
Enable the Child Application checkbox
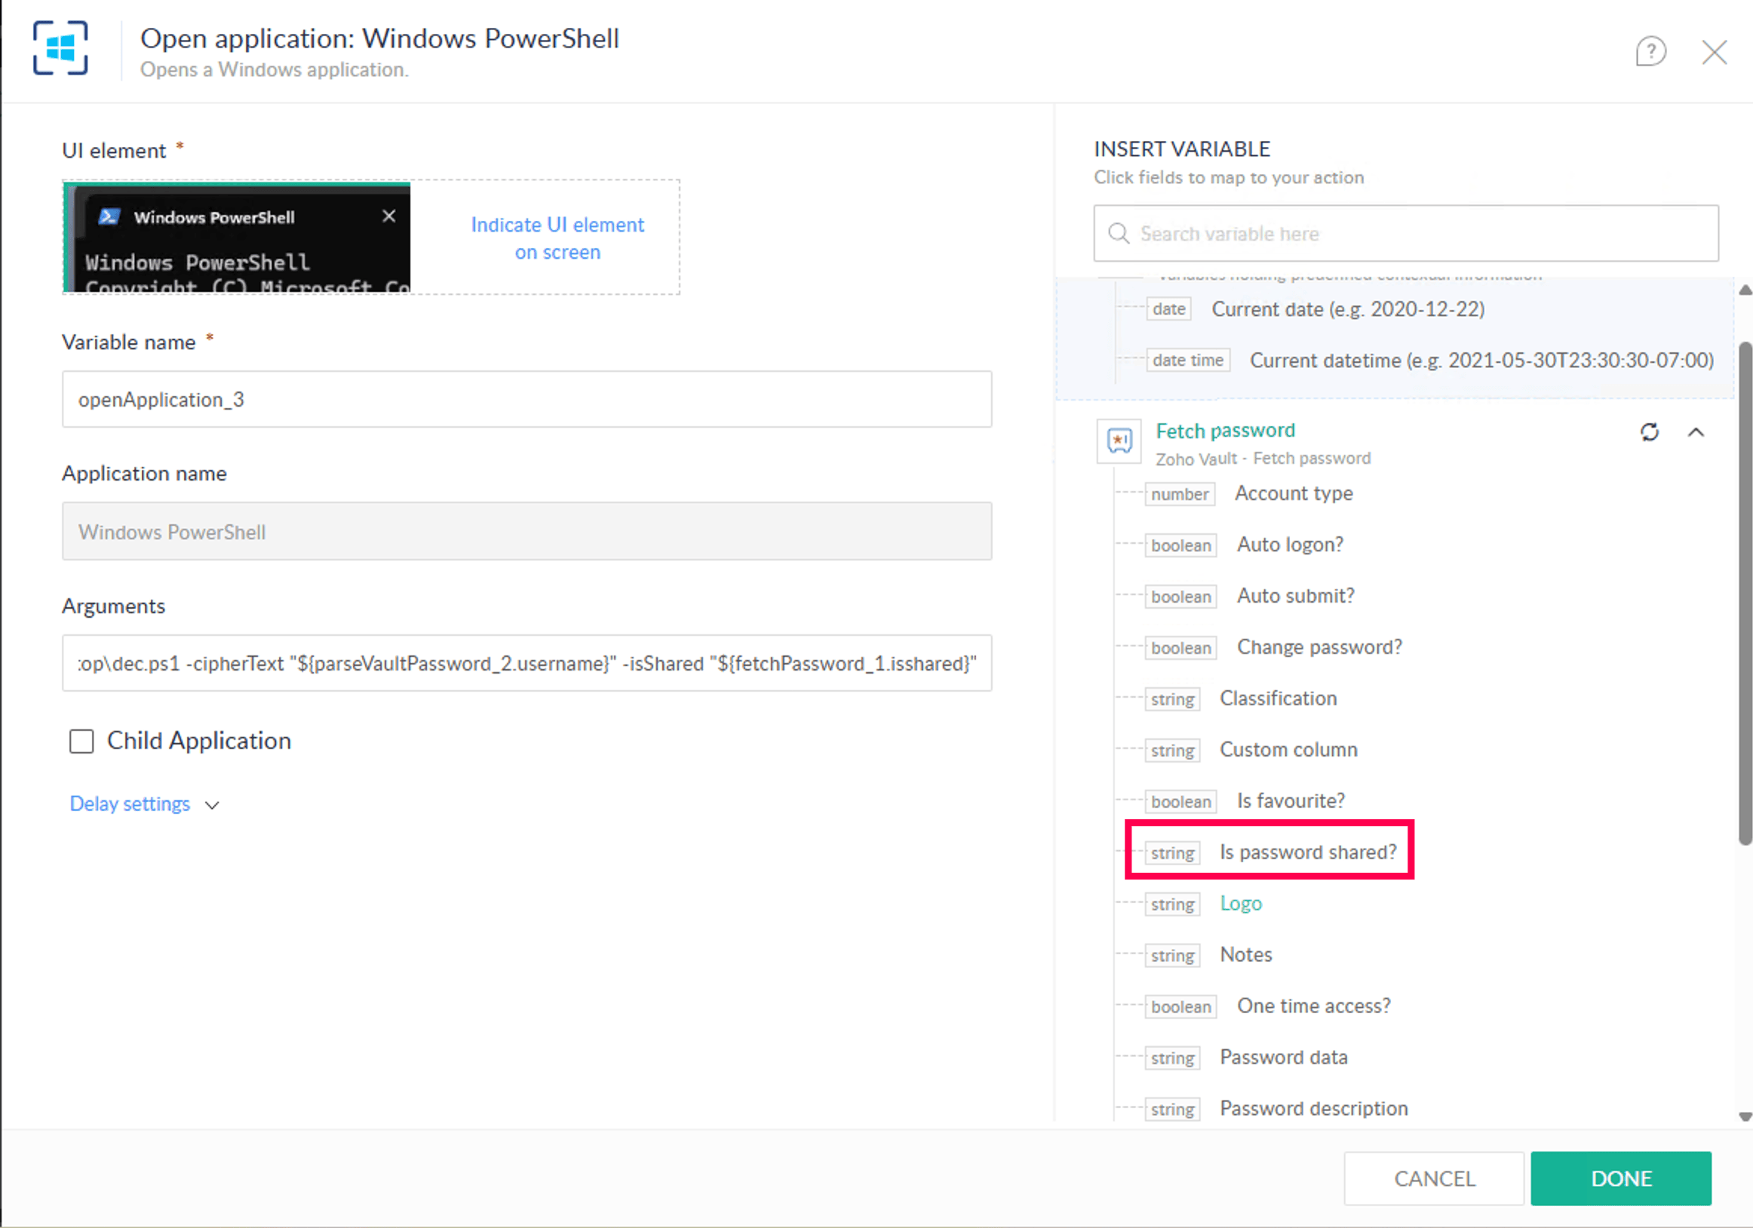point(81,741)
